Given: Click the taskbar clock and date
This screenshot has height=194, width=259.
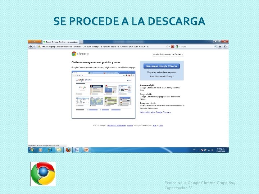Looking at the screenshot, I should (221, 150).
